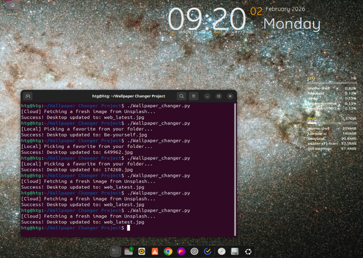Viewport: 363px width, 258px height.
Task: Show applications via the Ubuntu logo
Action: pyautogui.click(x=248, y=251)
